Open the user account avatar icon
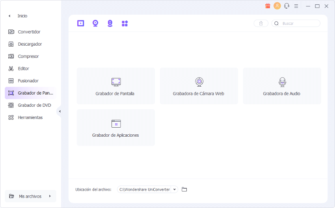The height and width of the screenshot is (208, 335). [x=277, y=6]
